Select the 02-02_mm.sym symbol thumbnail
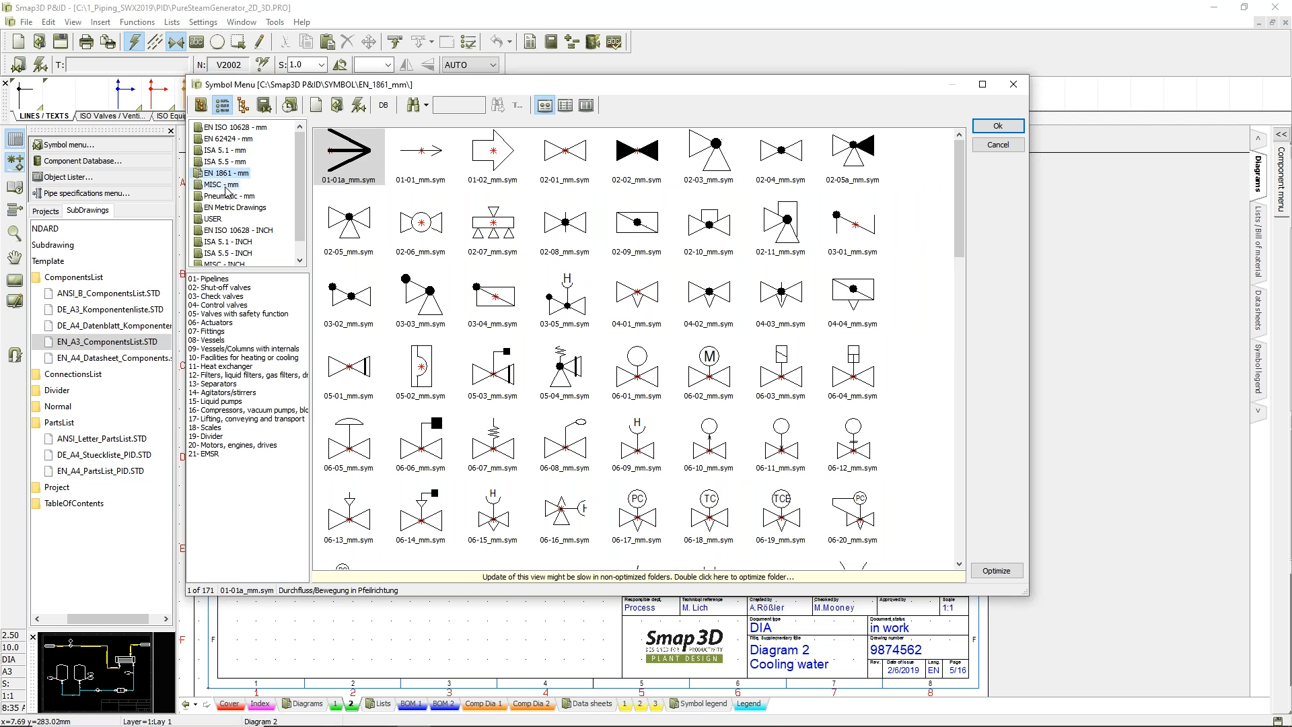This screenshot has width=1292, height=727. 637,156
